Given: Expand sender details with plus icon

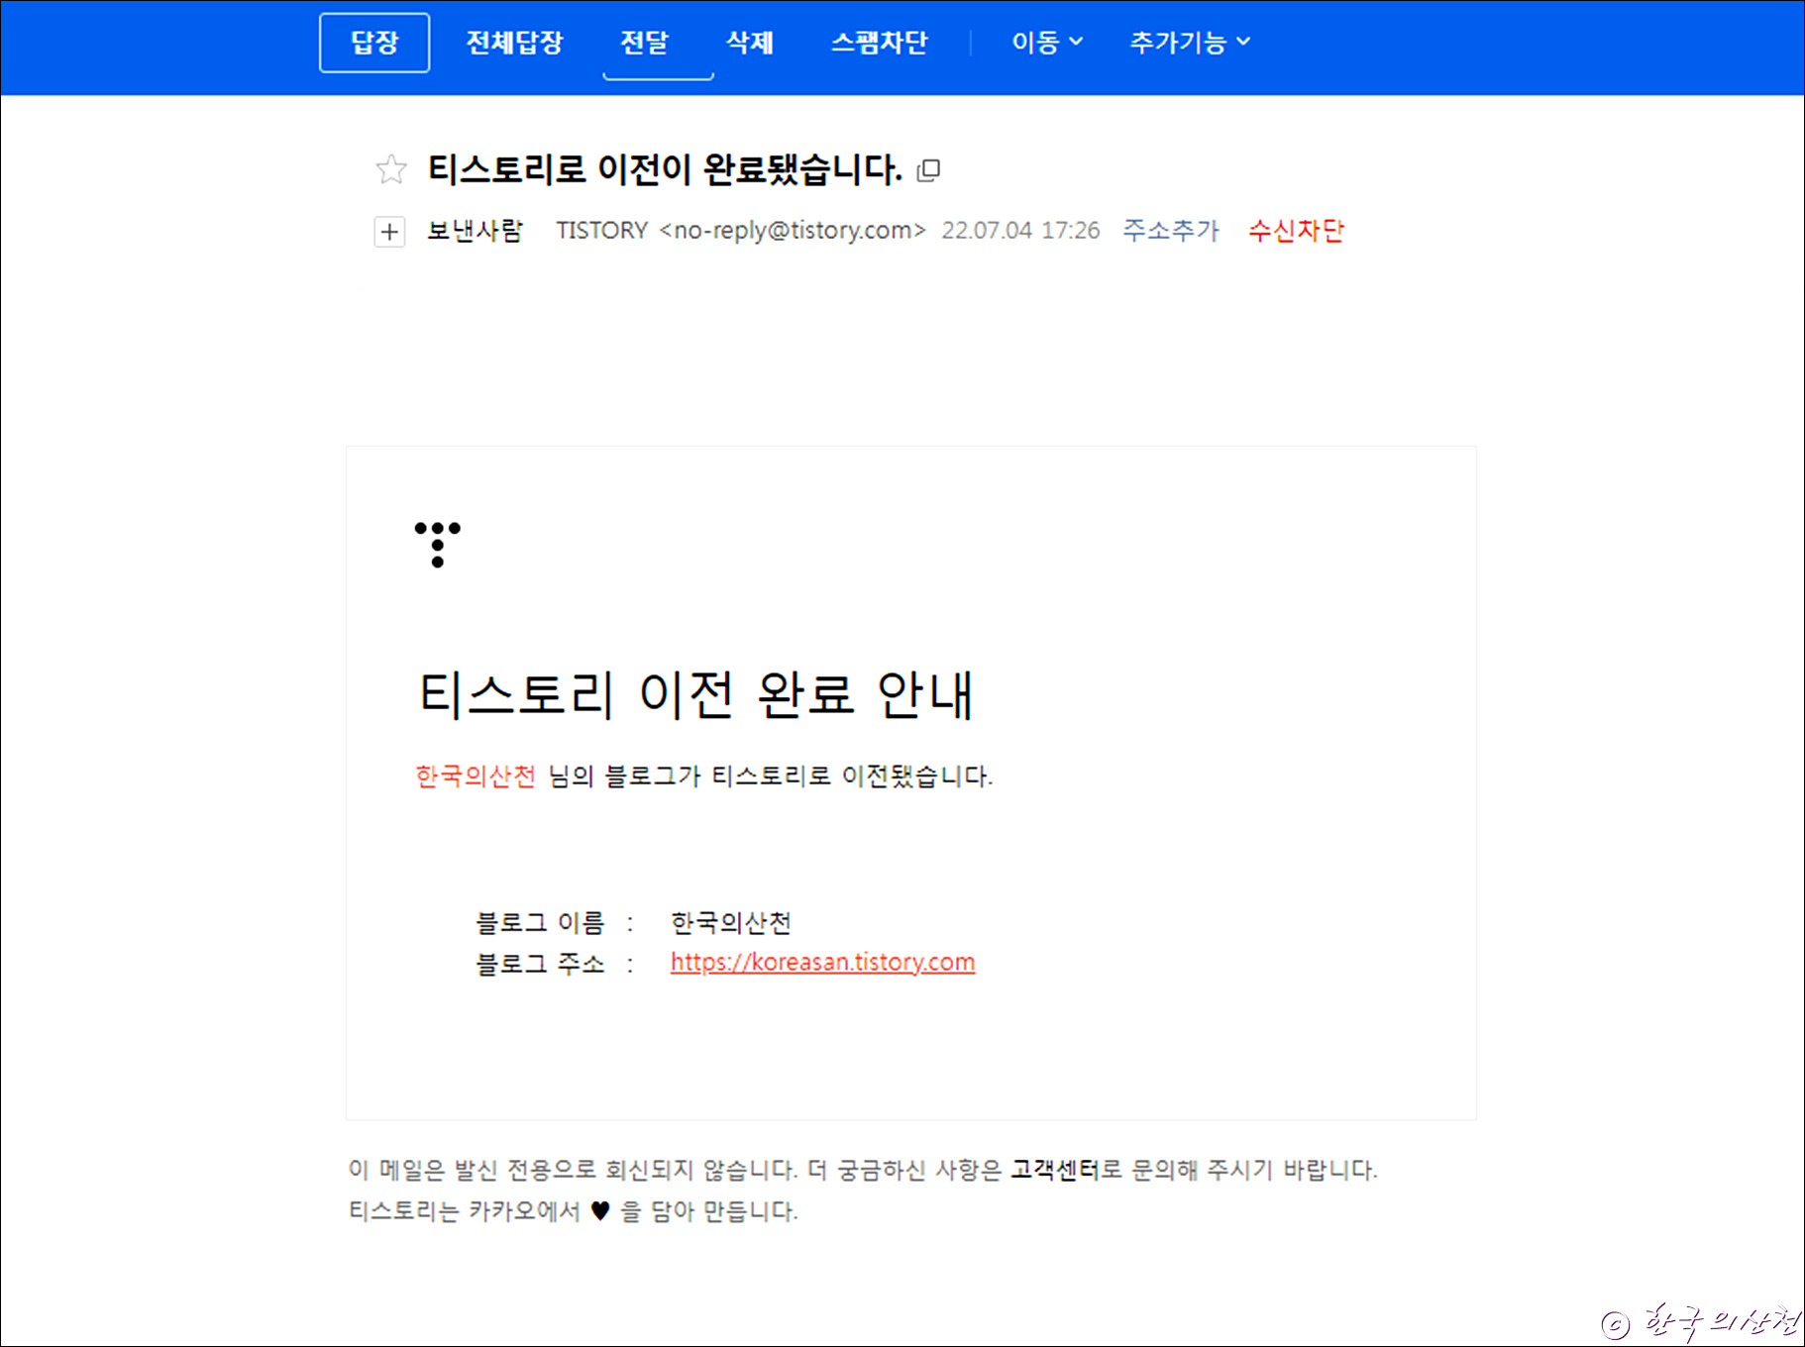Looking at the screenshot, I should [x=389, y=232].
